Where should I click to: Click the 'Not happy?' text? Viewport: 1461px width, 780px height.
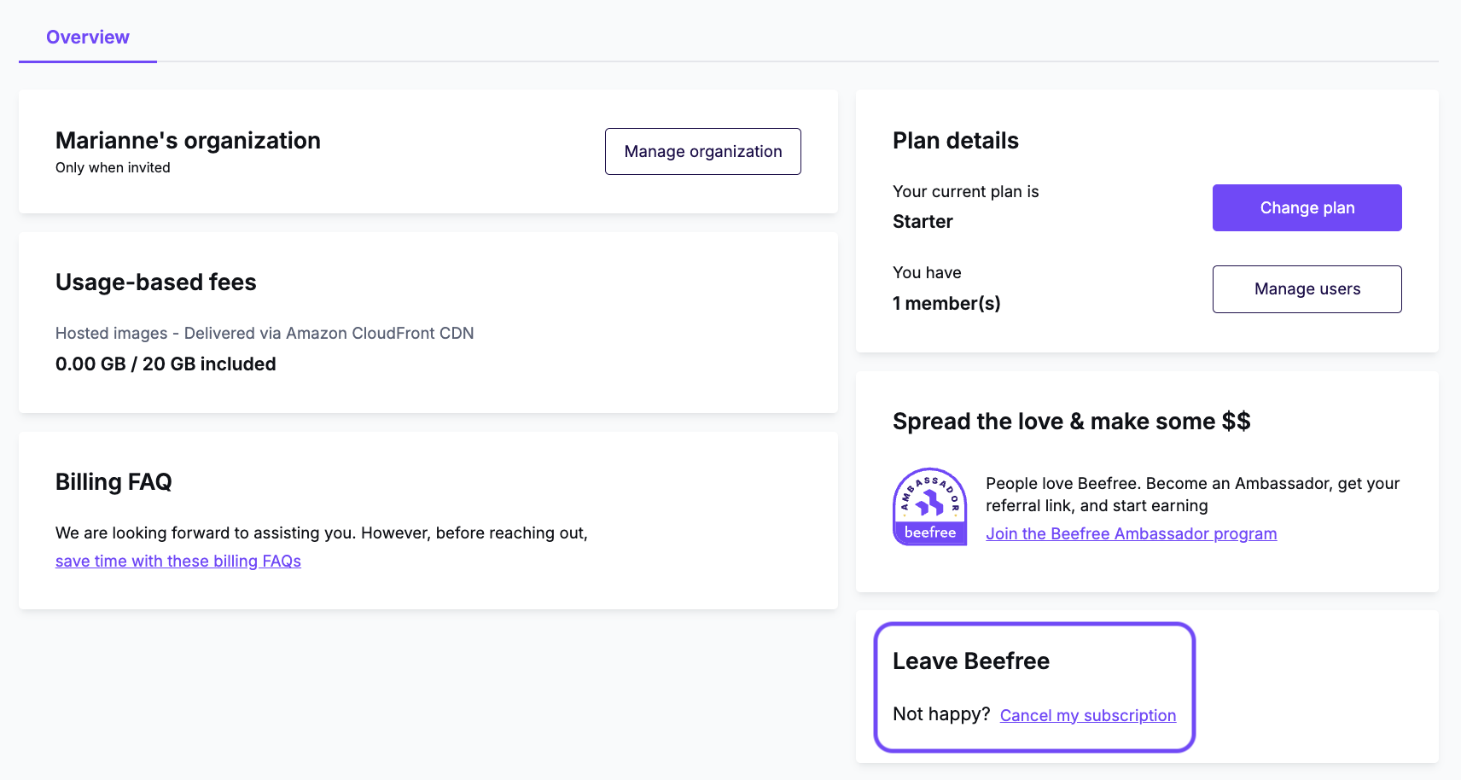(x=941, y=714)
